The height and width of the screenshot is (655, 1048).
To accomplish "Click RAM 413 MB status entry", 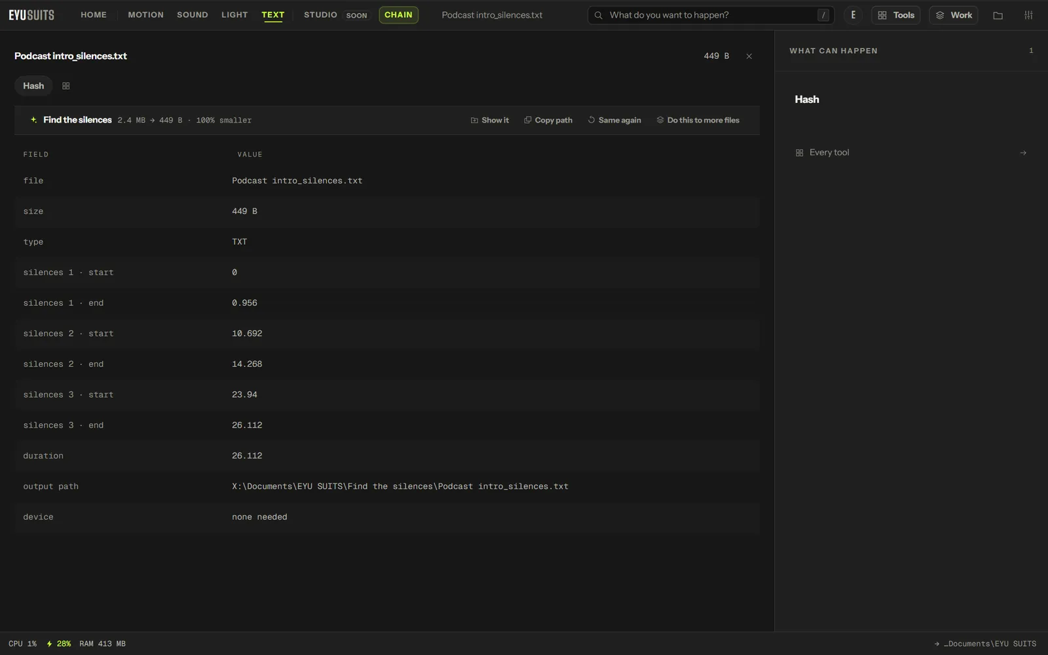I will tap(102, 644).
